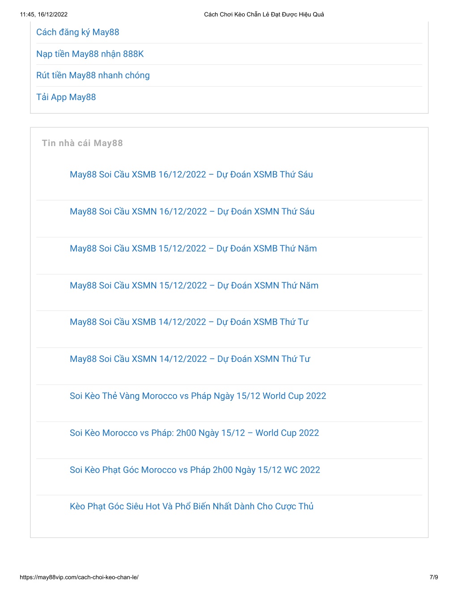The image size is (458, 592).
Task: Open Soi Kèo Thẻ Vàng Morocco vs Pháp article
Action: 198,396
